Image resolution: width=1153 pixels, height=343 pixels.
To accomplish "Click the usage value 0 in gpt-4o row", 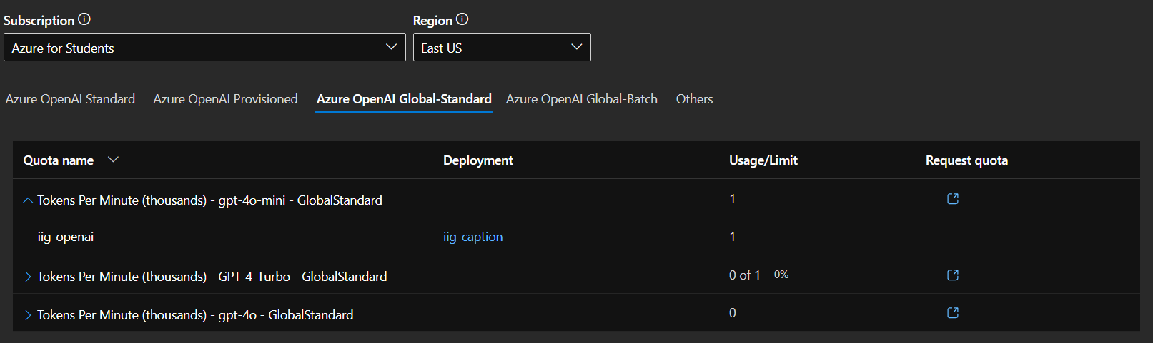I will [x=733, y=313].
